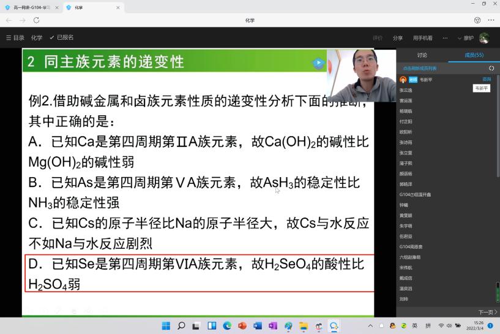This screenshot has height=334, width=500.
Task: Click the teacher avatar for 韦新平
Action: pyautogui.click(x=403, y=80)
